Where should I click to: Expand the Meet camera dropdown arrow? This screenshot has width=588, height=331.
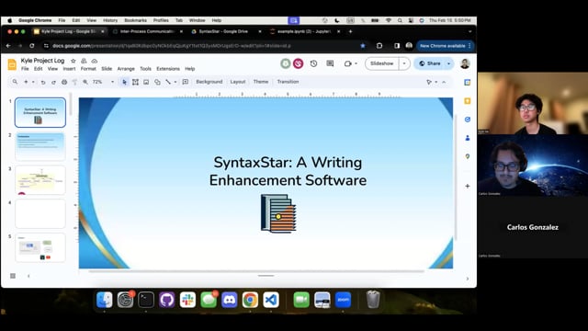[356, 63]
